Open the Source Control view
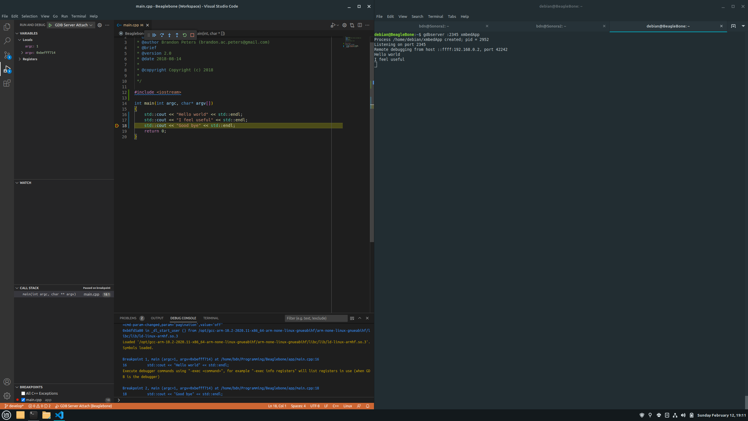This screenshot has height=421, width=748. (x=7, y=55)
